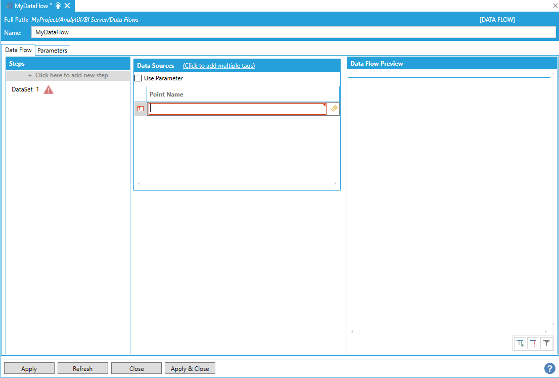
Task: Click the row edit indicator icon in the Point Name row
Action: [x=141, y=109]
